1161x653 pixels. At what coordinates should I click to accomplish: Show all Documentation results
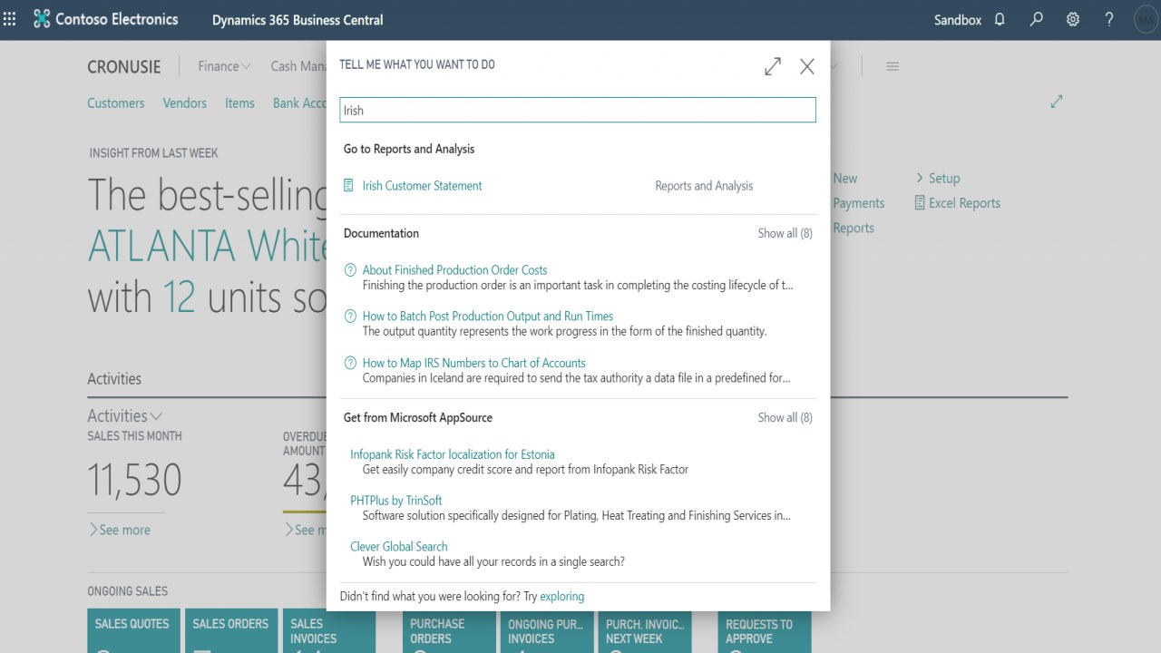[785, 233]
